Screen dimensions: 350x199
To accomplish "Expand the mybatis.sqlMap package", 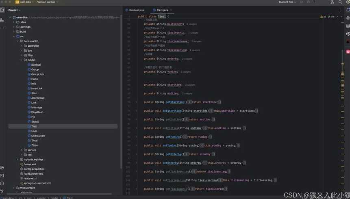I will (x=17, y=159).
